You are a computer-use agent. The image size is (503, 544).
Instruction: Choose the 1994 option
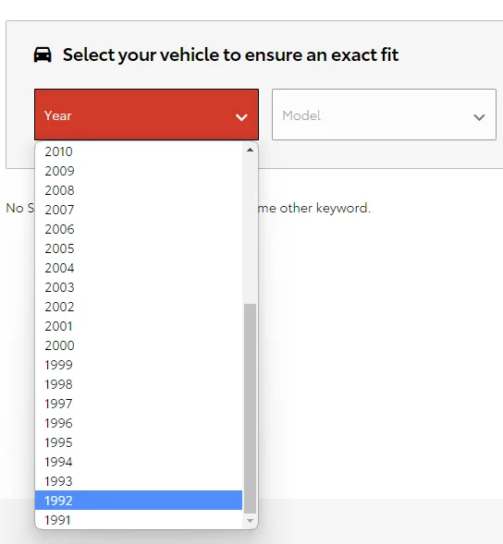click(139, 462)
